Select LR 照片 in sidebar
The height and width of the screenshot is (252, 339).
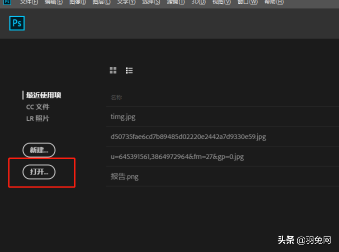pyautogui.click(x=38, y=118)
